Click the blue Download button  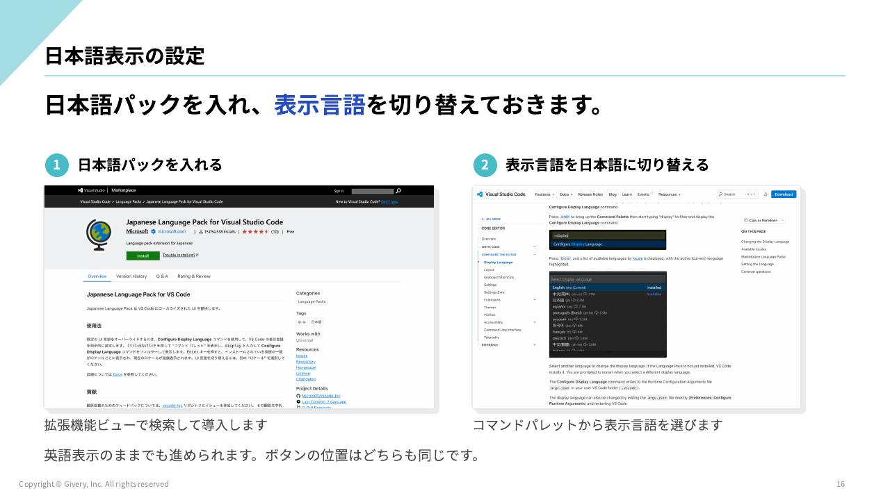[784, 194]
